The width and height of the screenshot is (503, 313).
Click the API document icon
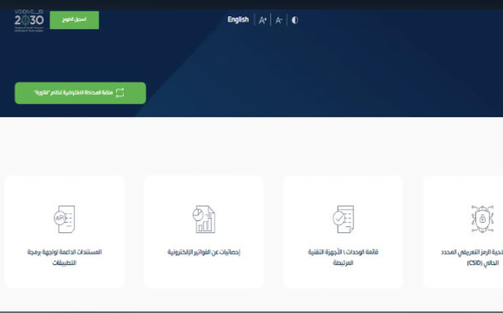(x=64, y=219)
